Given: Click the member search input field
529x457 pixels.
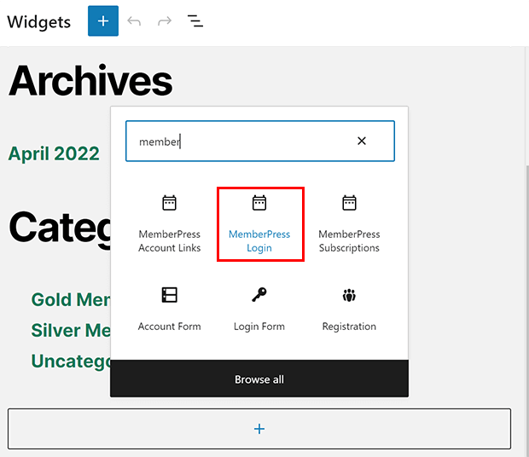Looking at the screenshot, I should click(x=259, y=141).
